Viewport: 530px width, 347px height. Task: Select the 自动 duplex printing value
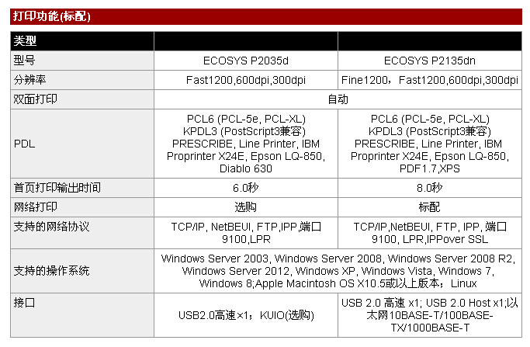338,99
